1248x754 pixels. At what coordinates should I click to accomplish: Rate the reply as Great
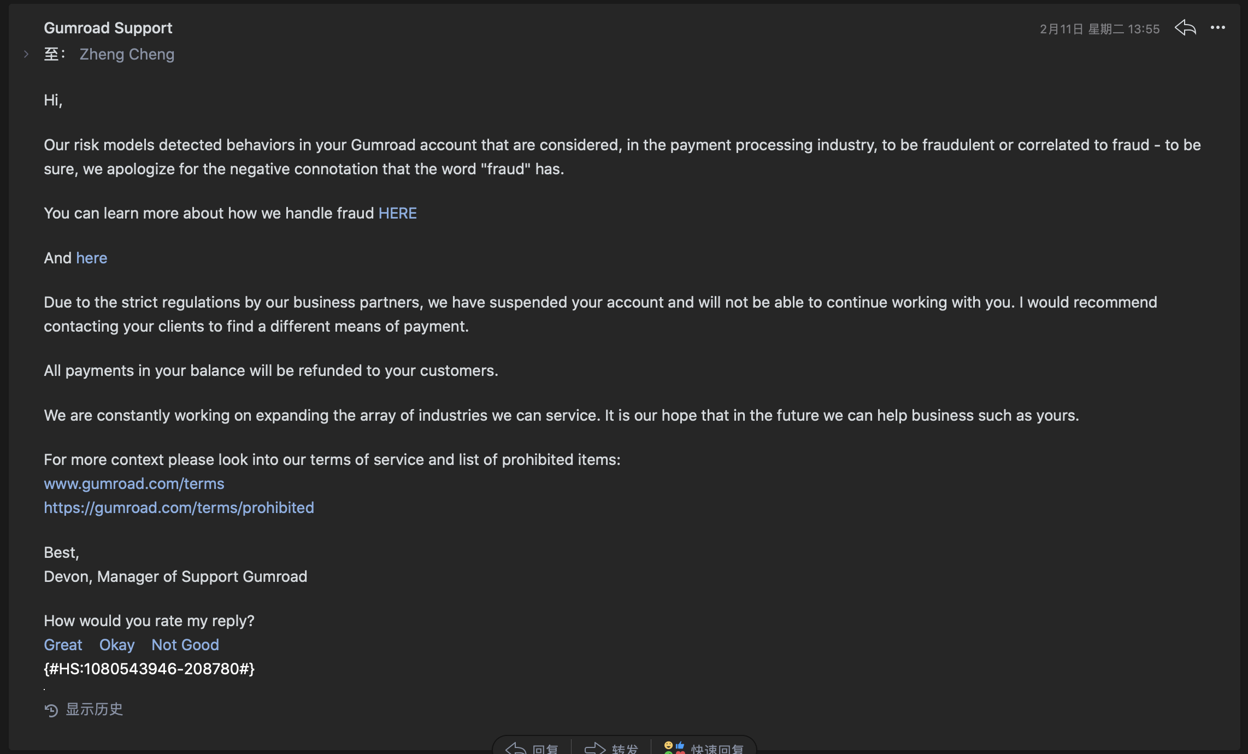63,645
